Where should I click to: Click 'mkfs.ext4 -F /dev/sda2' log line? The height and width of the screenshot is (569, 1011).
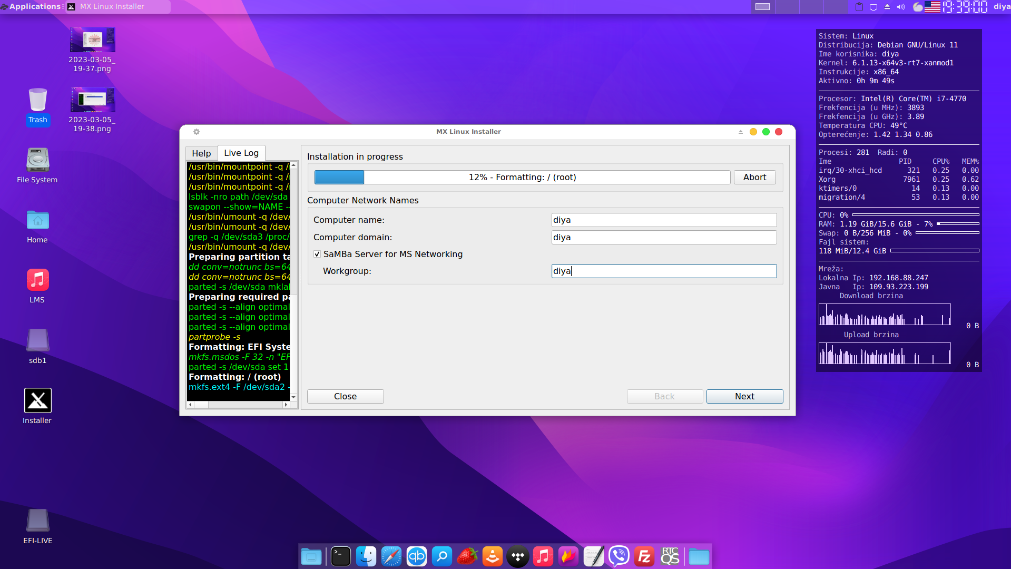(x=239, y=387)
